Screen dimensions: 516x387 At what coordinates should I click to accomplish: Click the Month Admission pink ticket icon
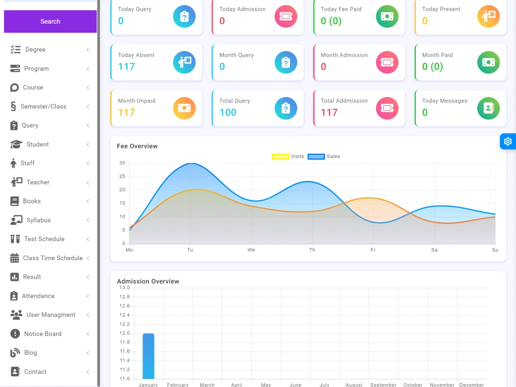387,62
